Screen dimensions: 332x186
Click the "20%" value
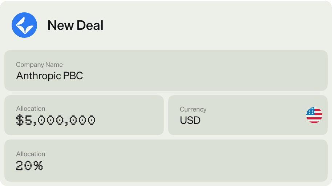[29, 166]
